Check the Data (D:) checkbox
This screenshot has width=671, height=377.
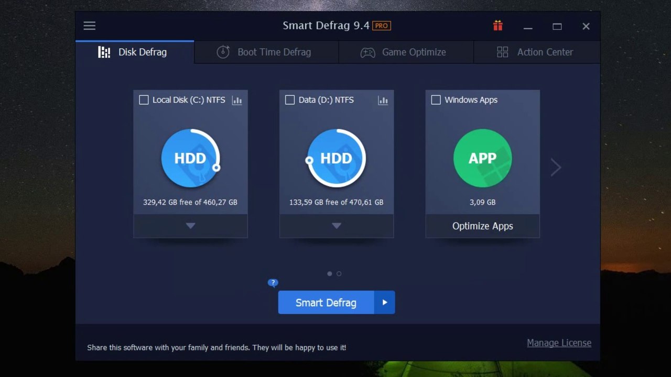point(290,100)
